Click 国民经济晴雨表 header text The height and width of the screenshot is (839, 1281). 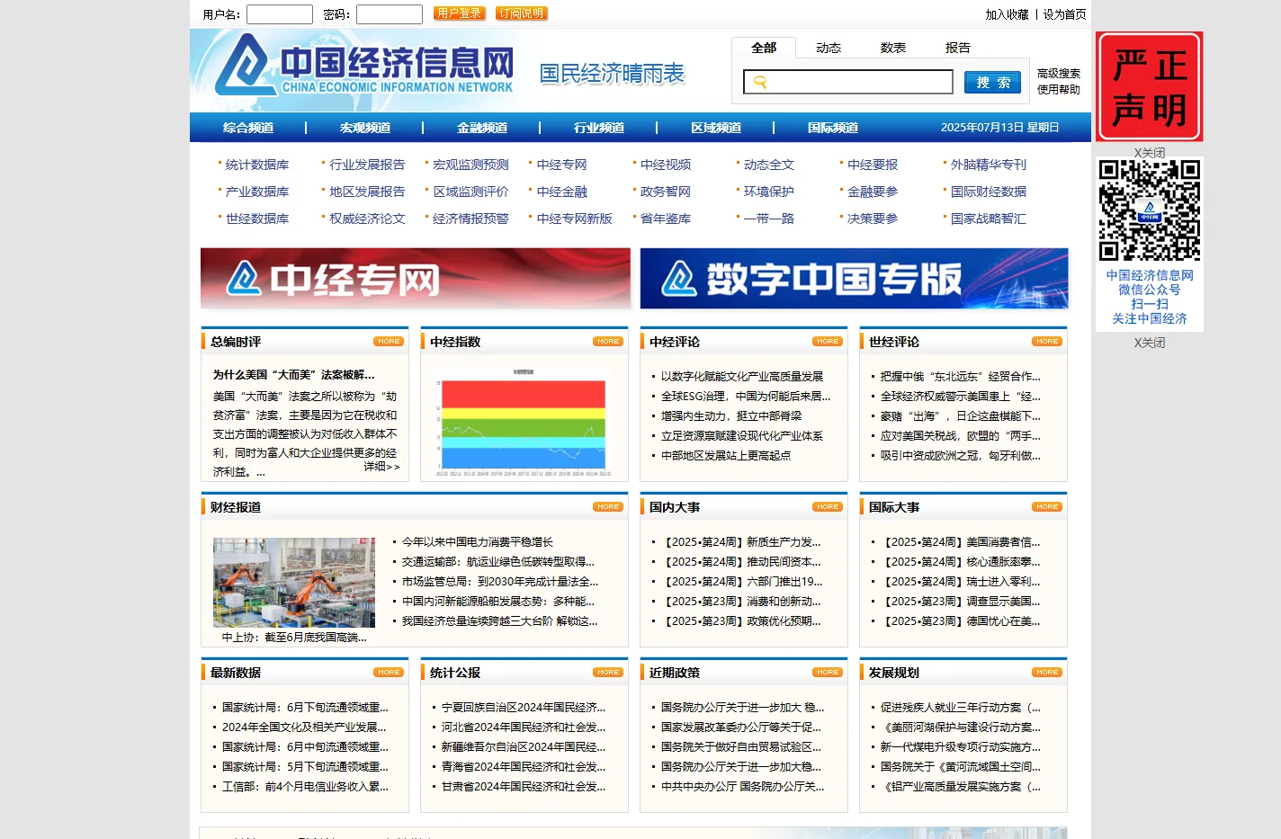click(612, 74)
